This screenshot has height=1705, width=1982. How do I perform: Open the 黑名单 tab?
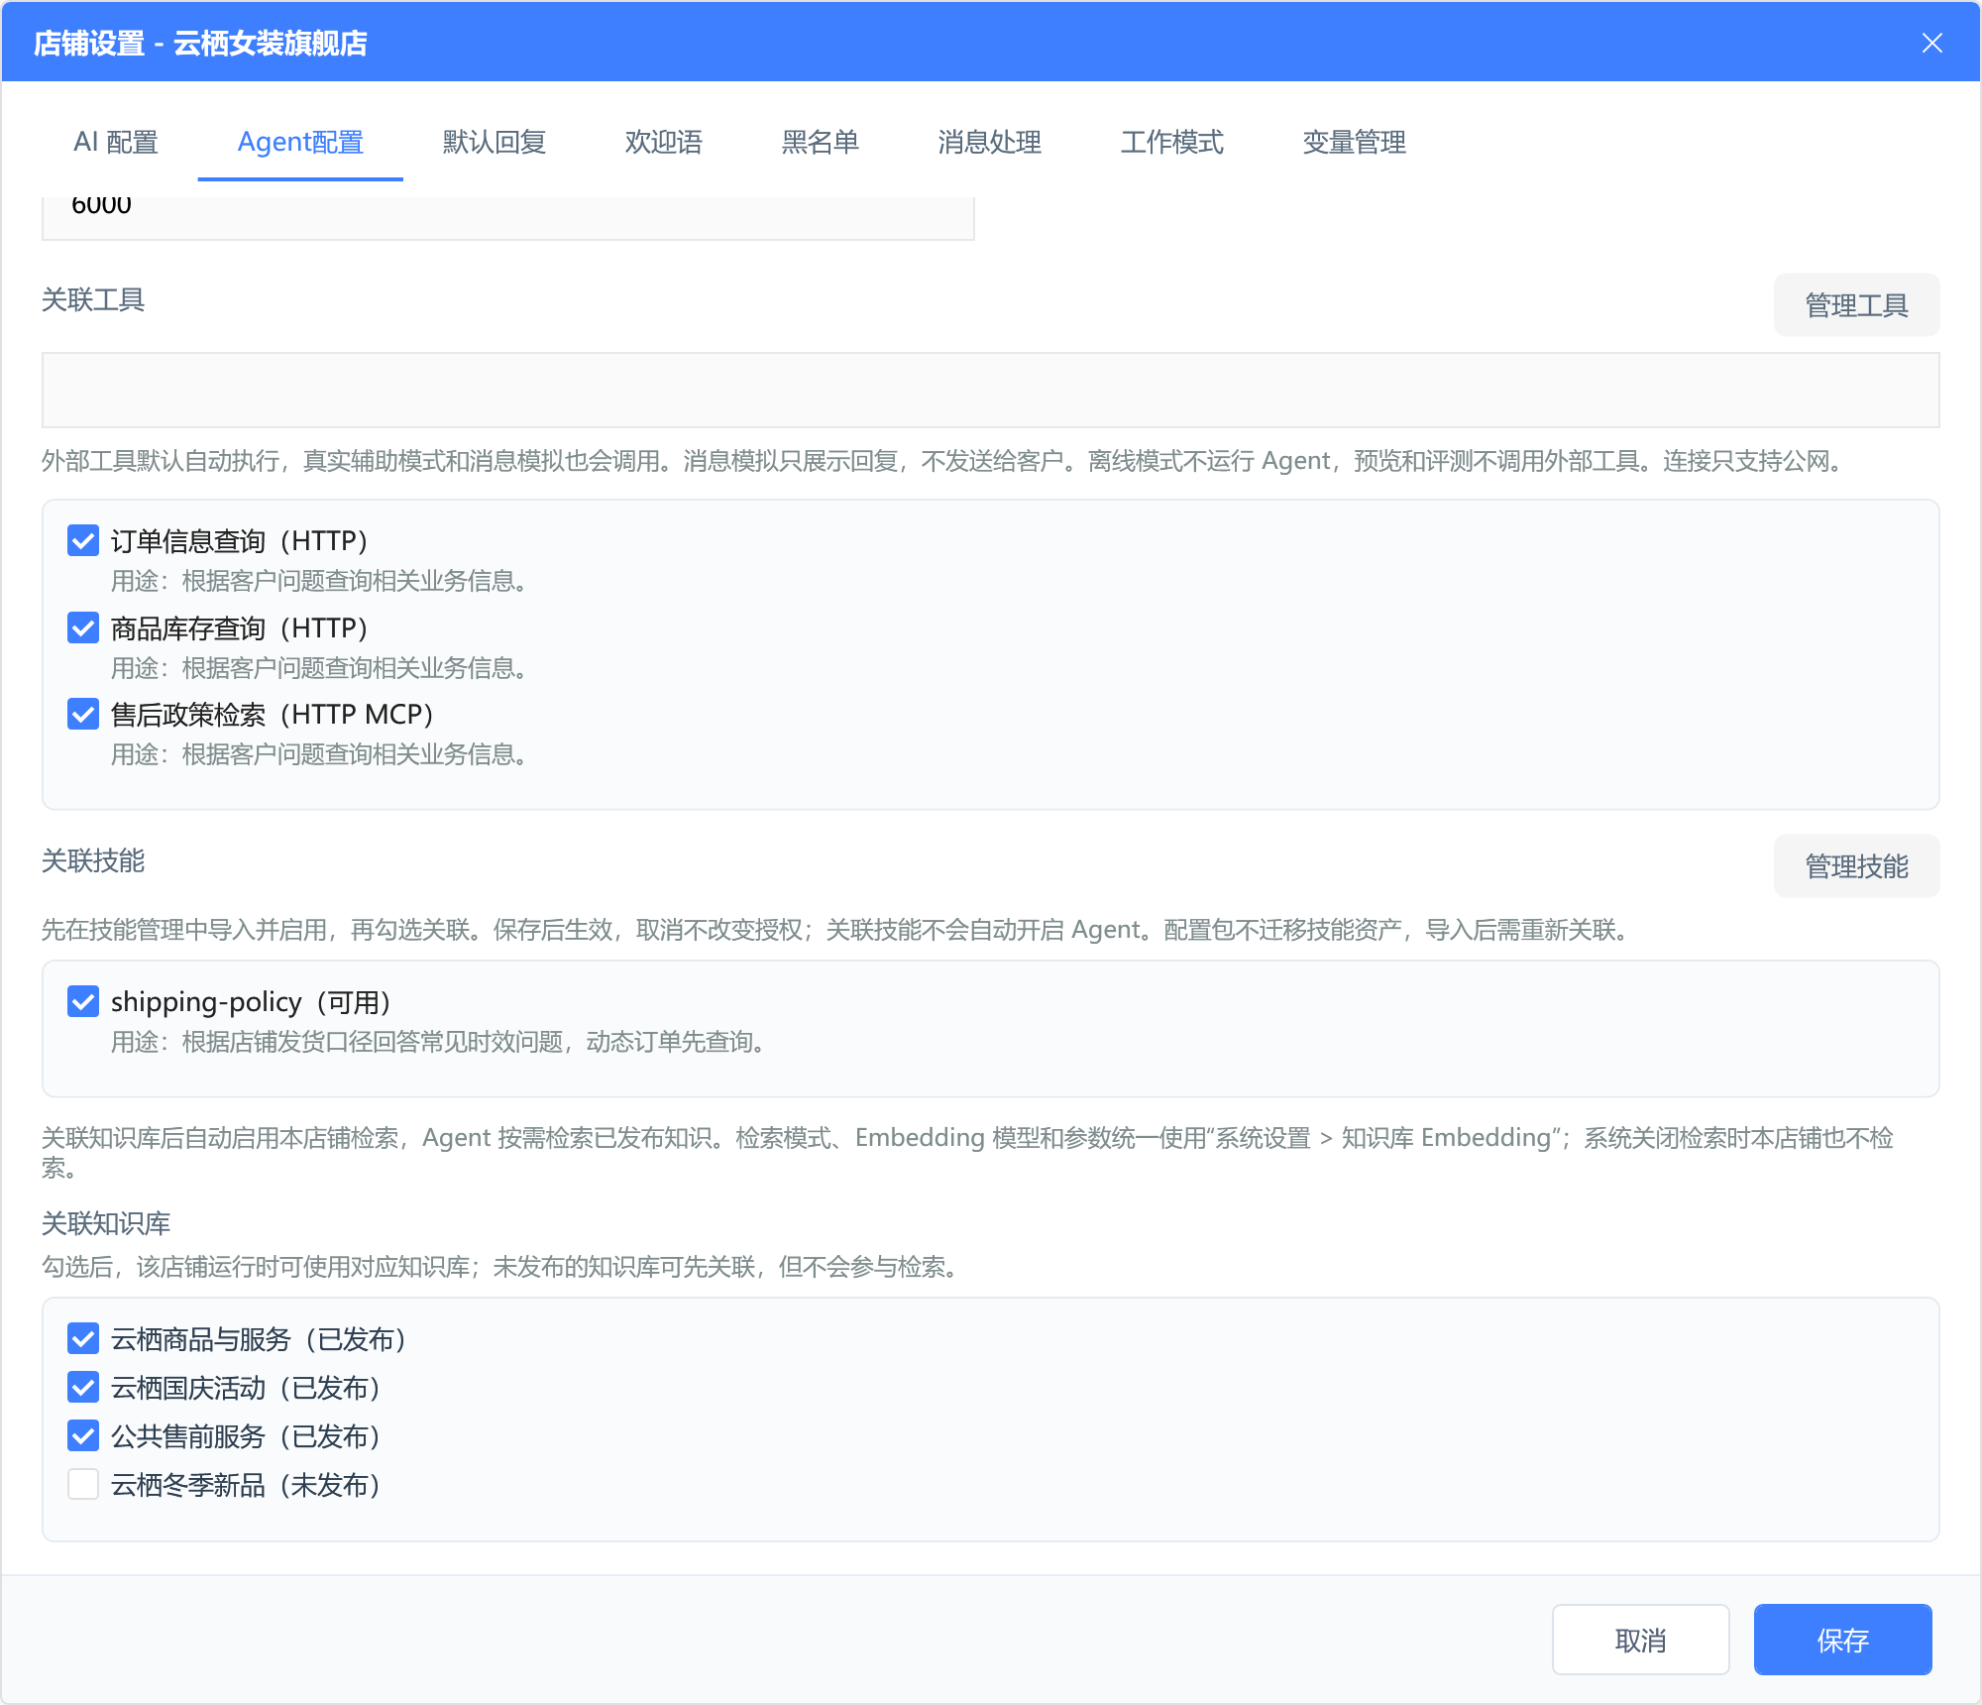click(x=821, y=142)
